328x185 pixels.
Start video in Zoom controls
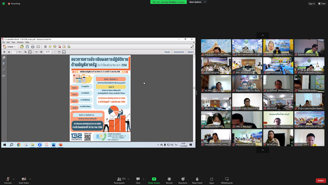pos(24,180)
